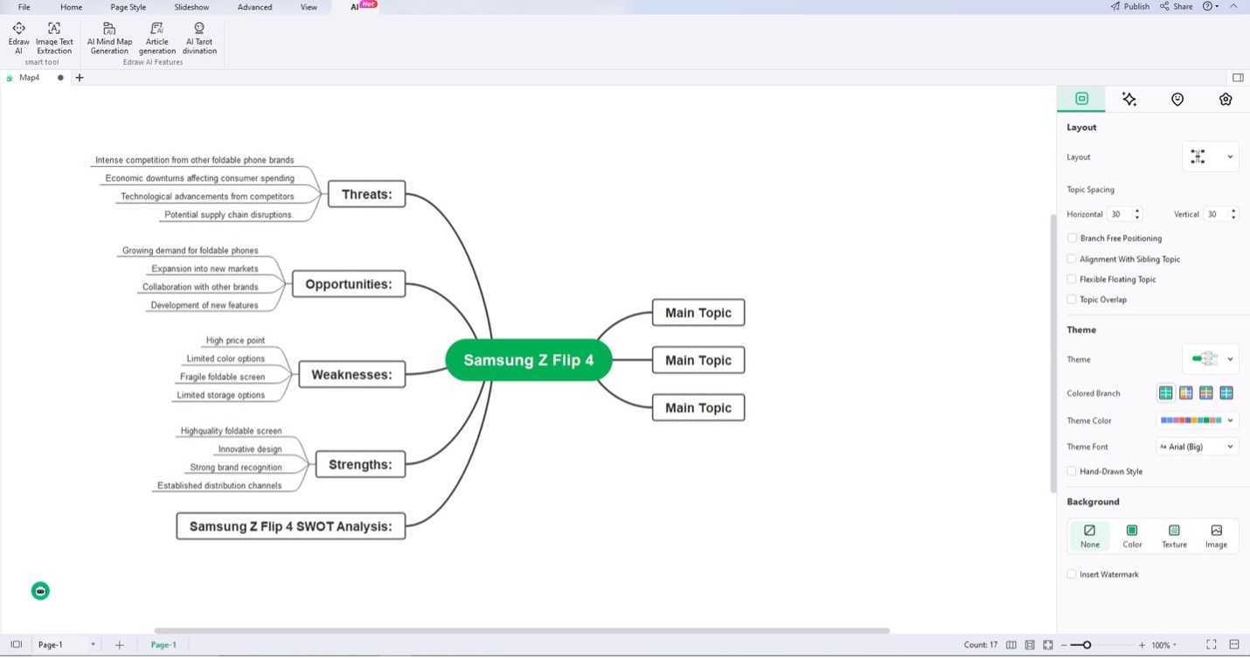1250x659 pixels.
Task: Toggle the right side panel icon
Action: (1238, 78)
